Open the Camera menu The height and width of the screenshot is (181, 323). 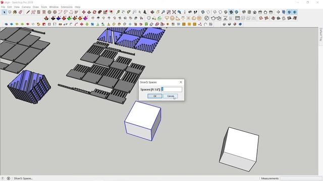[26, 7]
